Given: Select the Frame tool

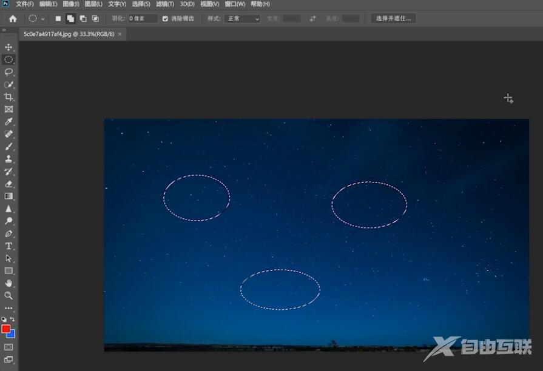Looking at the screenshot, I should pyautogui.click(x=8, y=109).
